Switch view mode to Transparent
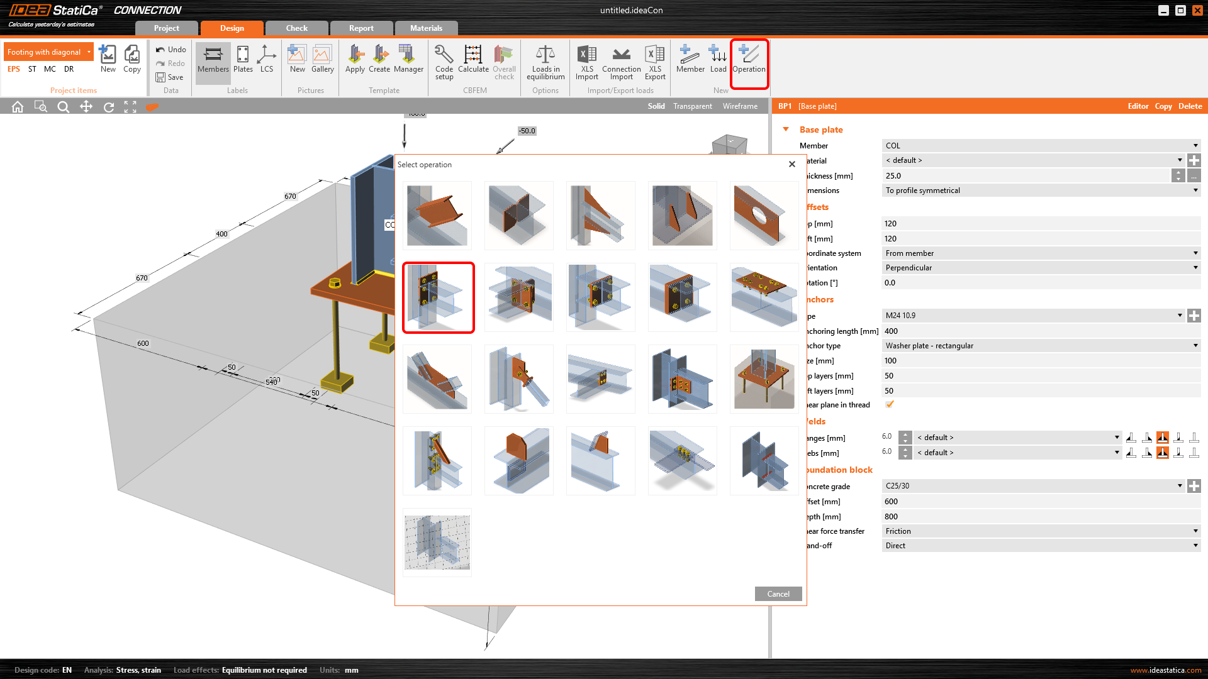 692,106
